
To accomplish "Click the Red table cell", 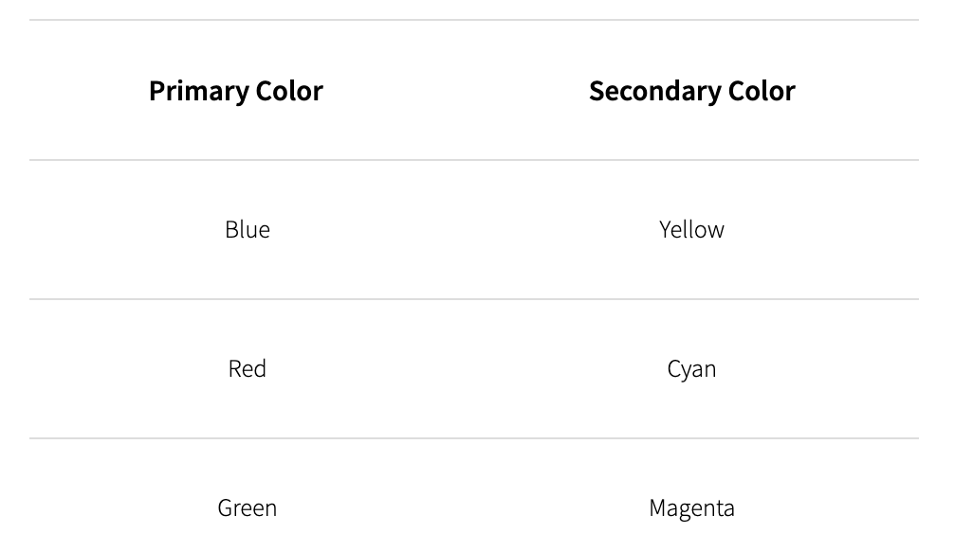I will click(x=248, y=368).
